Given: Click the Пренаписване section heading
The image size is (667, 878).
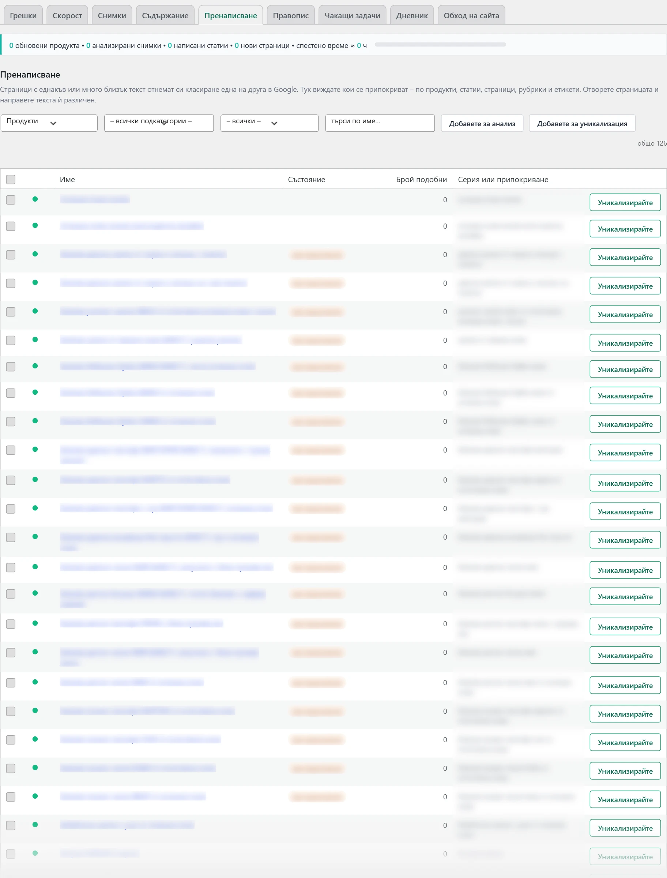Looking at the screenshot, I should [30, 75].
